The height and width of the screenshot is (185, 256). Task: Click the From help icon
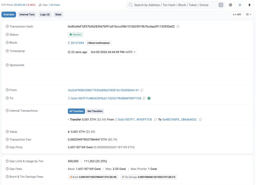7,90
